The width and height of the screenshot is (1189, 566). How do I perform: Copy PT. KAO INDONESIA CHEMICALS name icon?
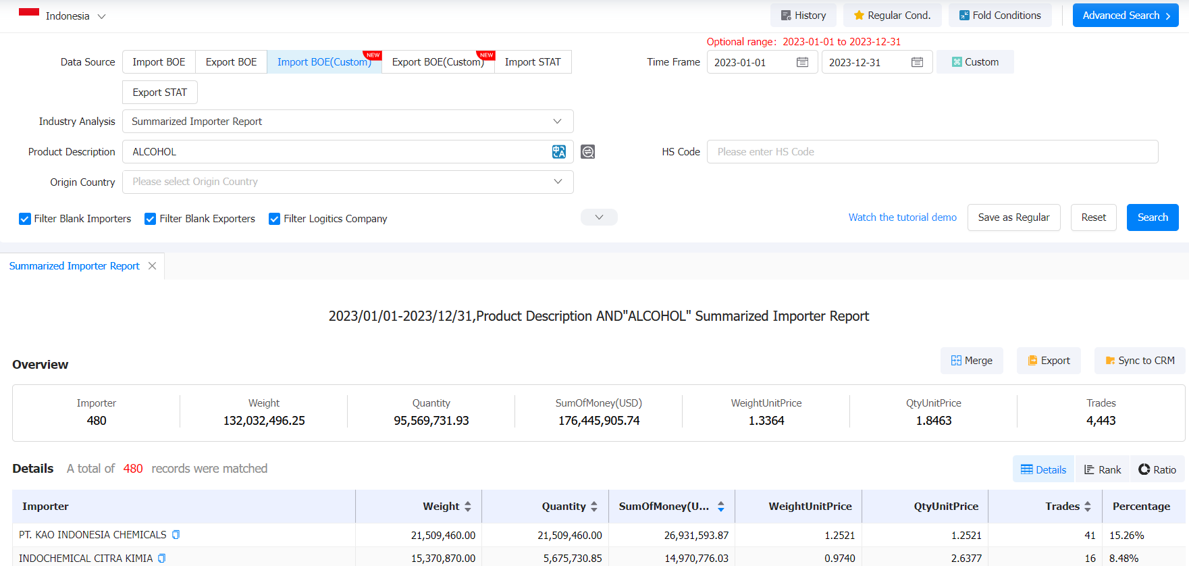[176, 535]
